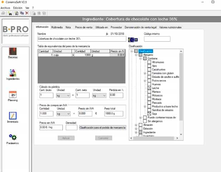Switch to the Valores nutricionales tab
The image size is (221, 172).
click(x=170, y=27)
